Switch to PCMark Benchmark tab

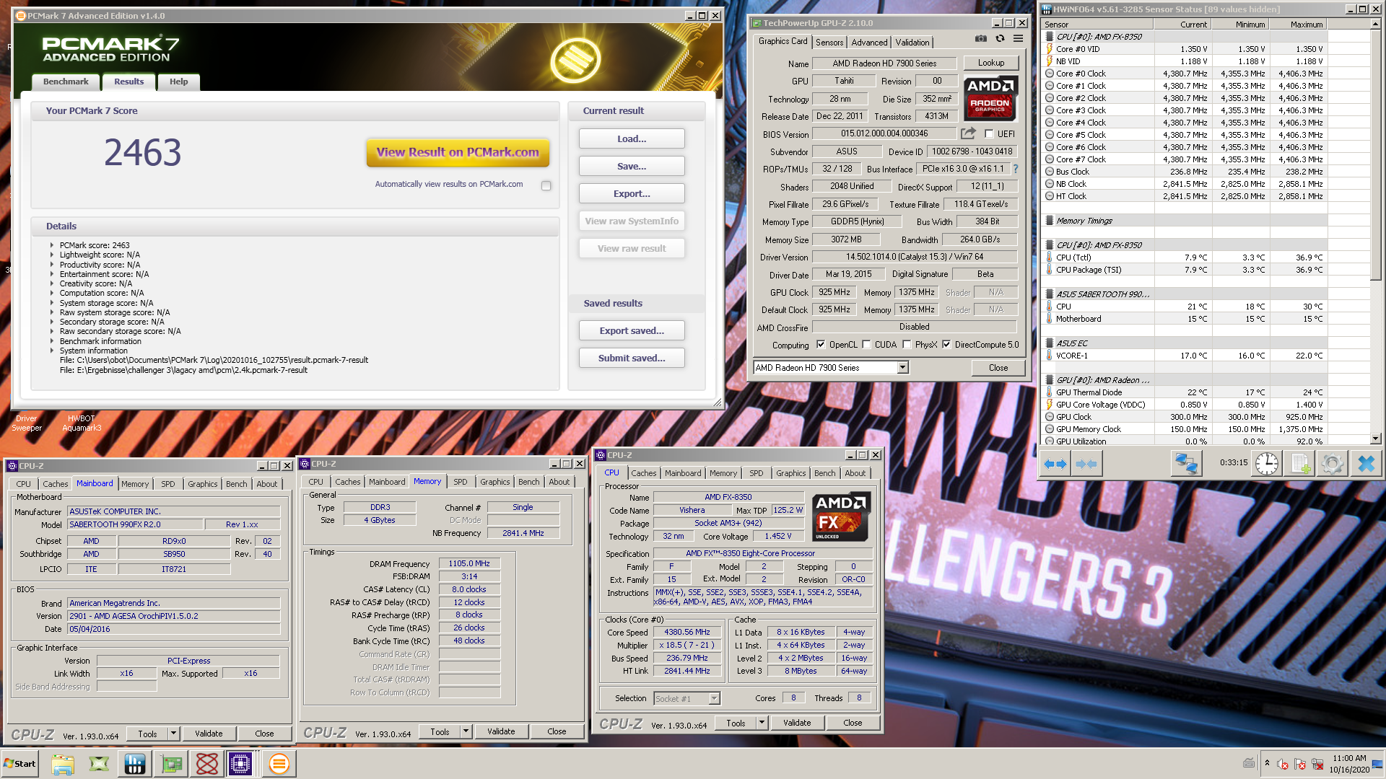coord(66,82)
